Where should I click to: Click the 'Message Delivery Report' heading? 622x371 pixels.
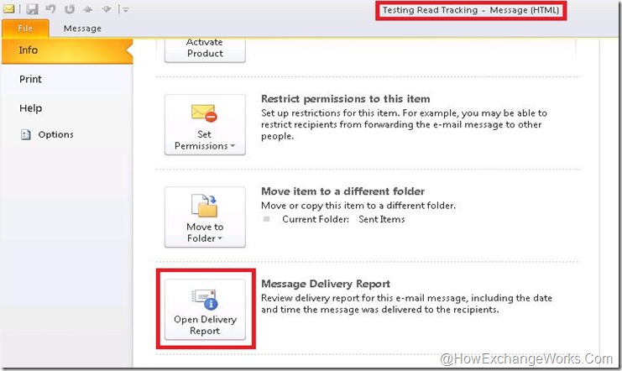coord(326,284)
